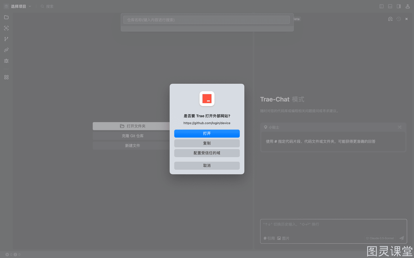Close the Trae-Chat panel
Viewport: 414px width, 258px height.
pos(406,19)
